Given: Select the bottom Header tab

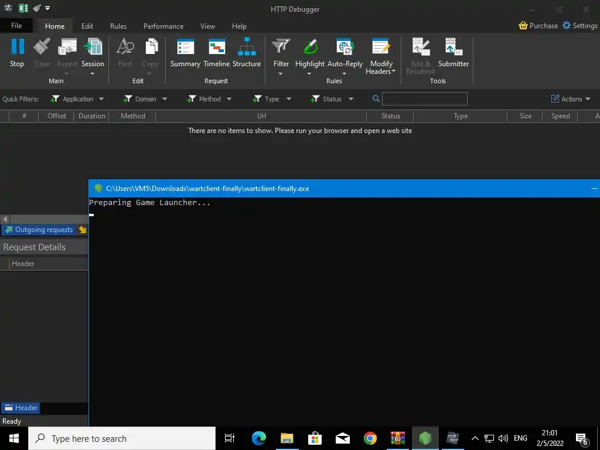Looking at the screenshot, I should (21, 408).
